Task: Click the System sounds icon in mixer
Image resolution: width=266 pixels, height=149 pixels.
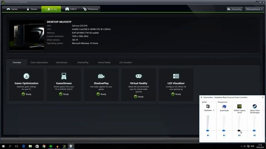Action: pyautogui.click(x=224, y=106)
